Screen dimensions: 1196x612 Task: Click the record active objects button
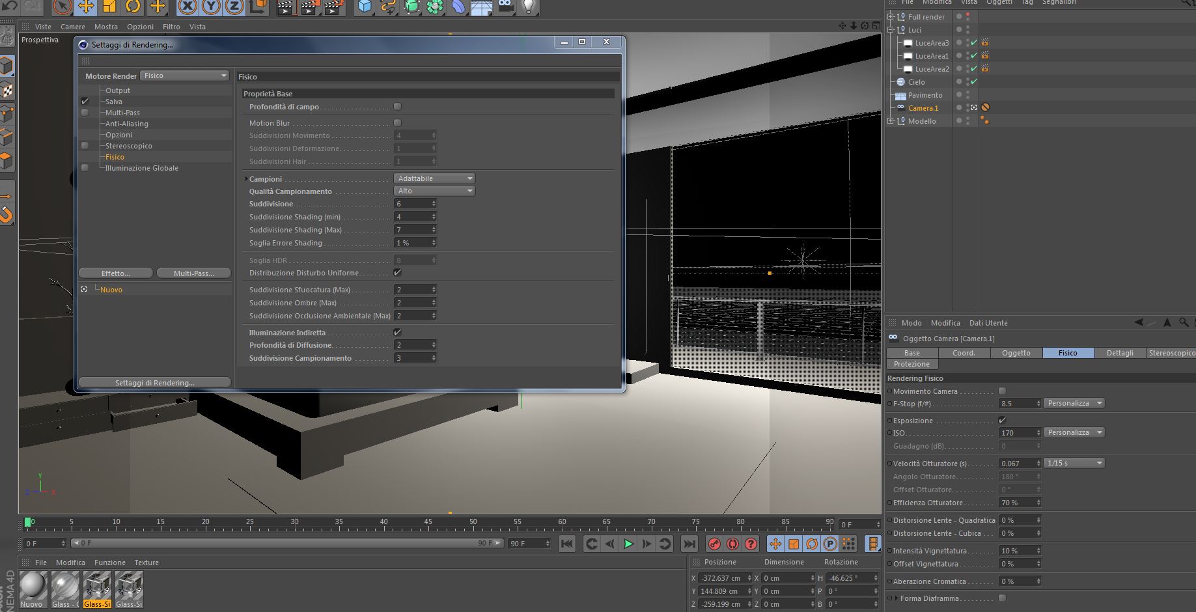click(x=714, y=544)
